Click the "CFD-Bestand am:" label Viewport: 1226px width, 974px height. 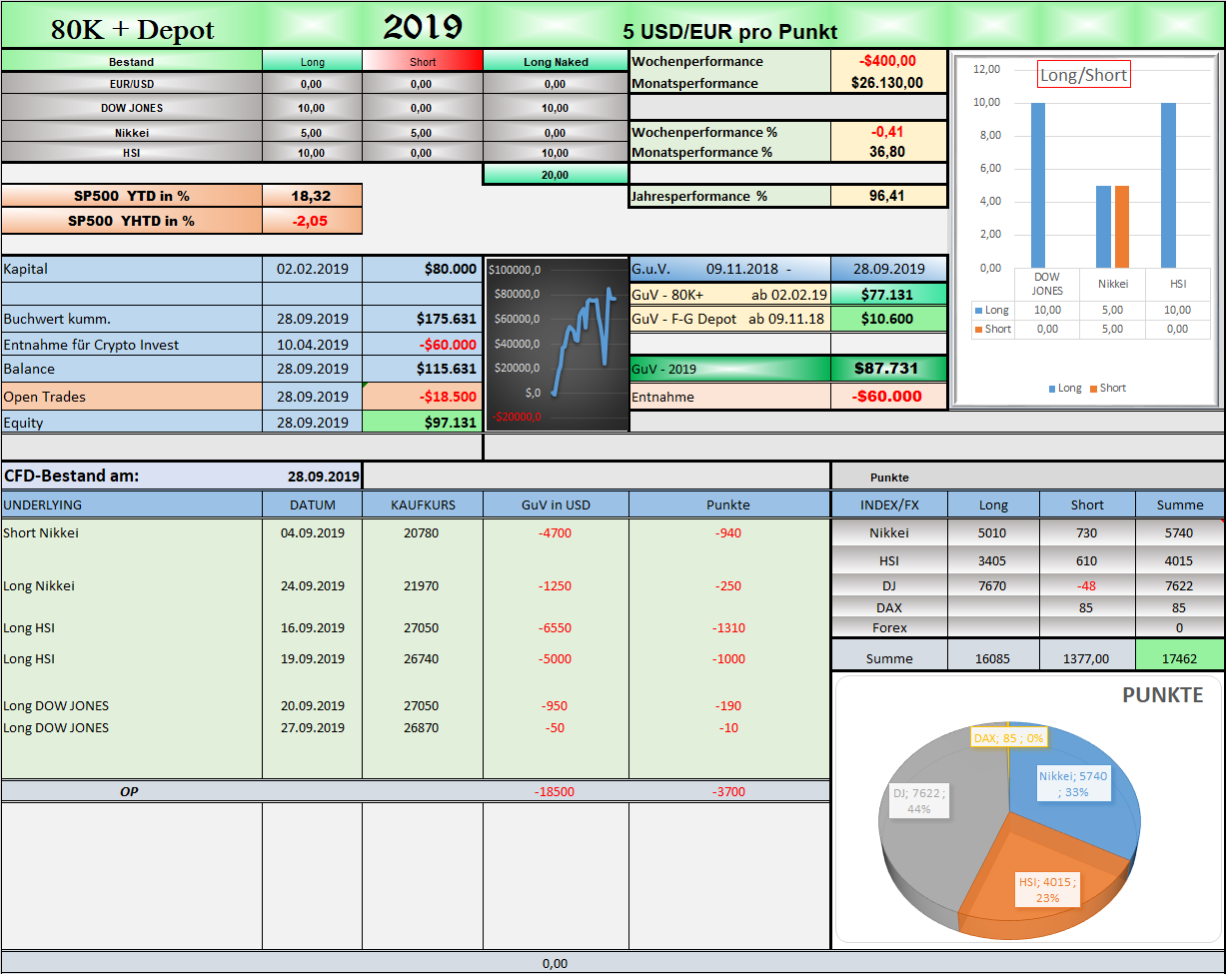click(72, 476)
